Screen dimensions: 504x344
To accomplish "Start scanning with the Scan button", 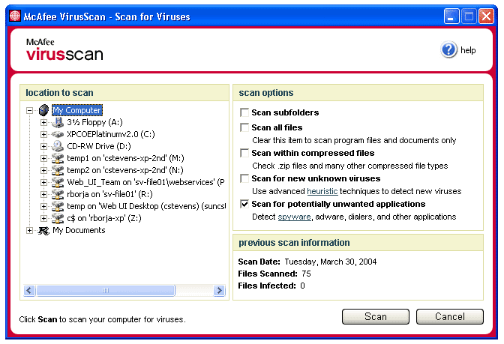I will click(x=376, y=317).
